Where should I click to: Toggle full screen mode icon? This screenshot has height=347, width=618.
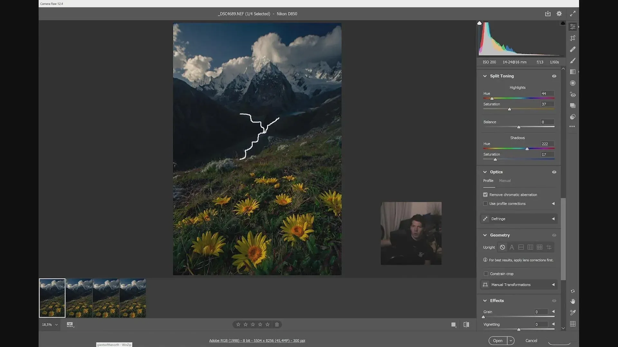pos(573,13)
